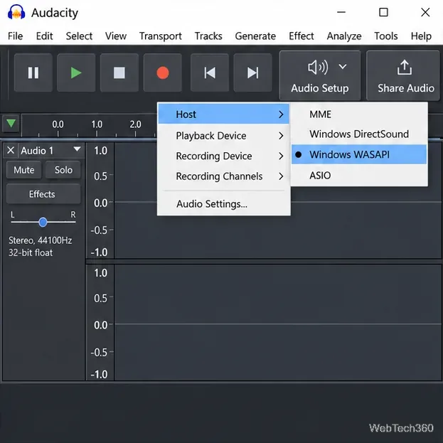The width and height of the screenshot is (443, 443).
Task: Open the Tracks menu
Action: [208, 36]
